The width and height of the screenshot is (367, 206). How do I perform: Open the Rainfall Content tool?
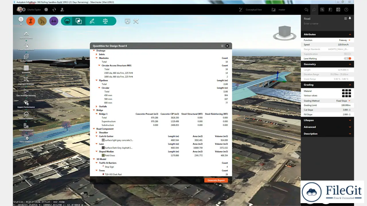tap(26, 115)
